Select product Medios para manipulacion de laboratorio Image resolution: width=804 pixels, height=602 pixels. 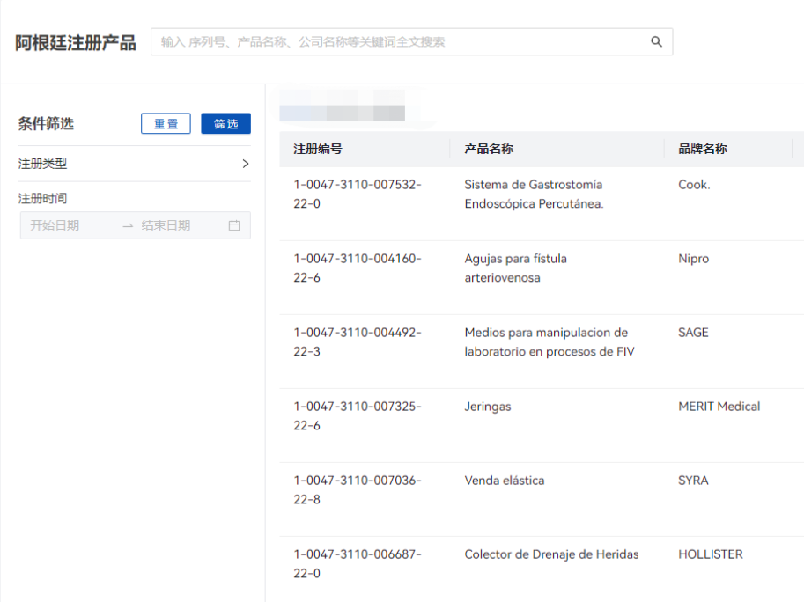[x=550, y=341]
